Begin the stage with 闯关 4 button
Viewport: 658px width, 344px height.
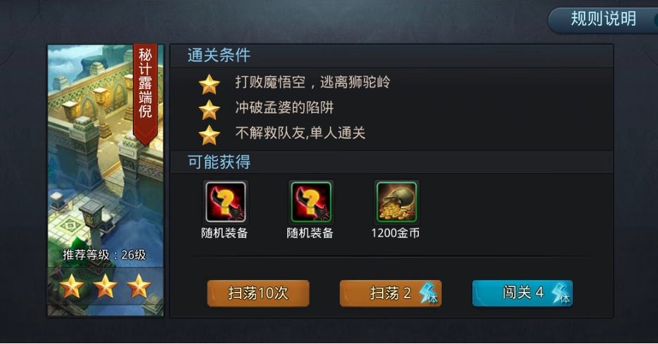(x=522, y=293)
